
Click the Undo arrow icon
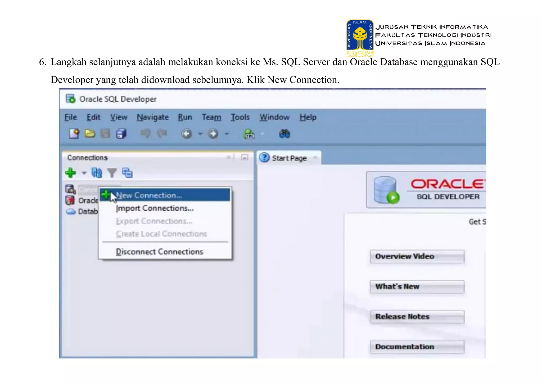(x=146, y=134)
